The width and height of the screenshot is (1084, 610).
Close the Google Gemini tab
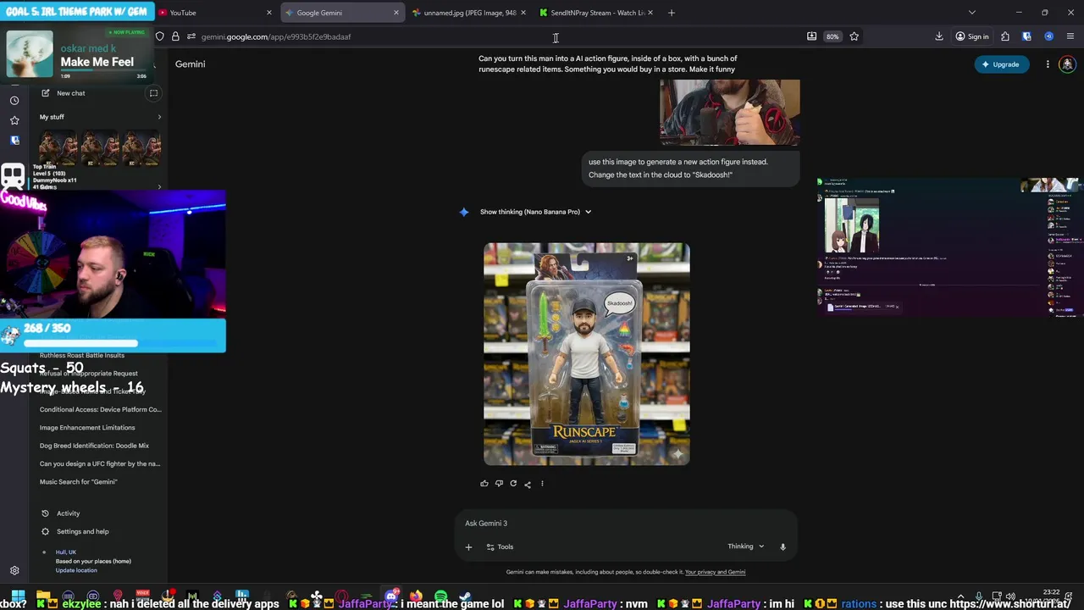(396, 13)
